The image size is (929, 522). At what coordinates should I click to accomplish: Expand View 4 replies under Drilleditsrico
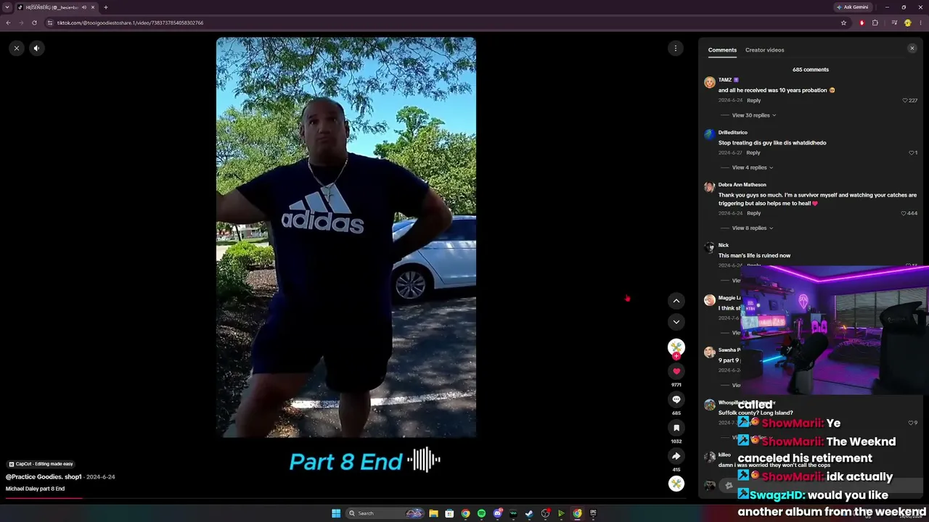point(753,167)
